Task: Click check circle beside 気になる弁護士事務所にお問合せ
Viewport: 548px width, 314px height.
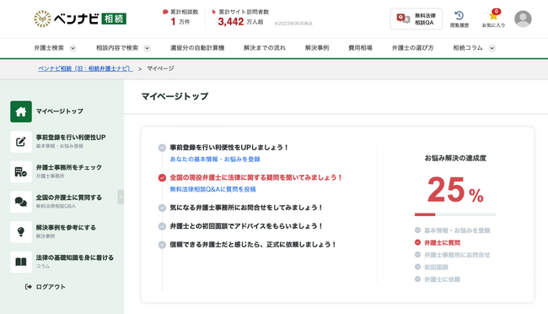Action: pyautogui.click(x=162, y=208)
